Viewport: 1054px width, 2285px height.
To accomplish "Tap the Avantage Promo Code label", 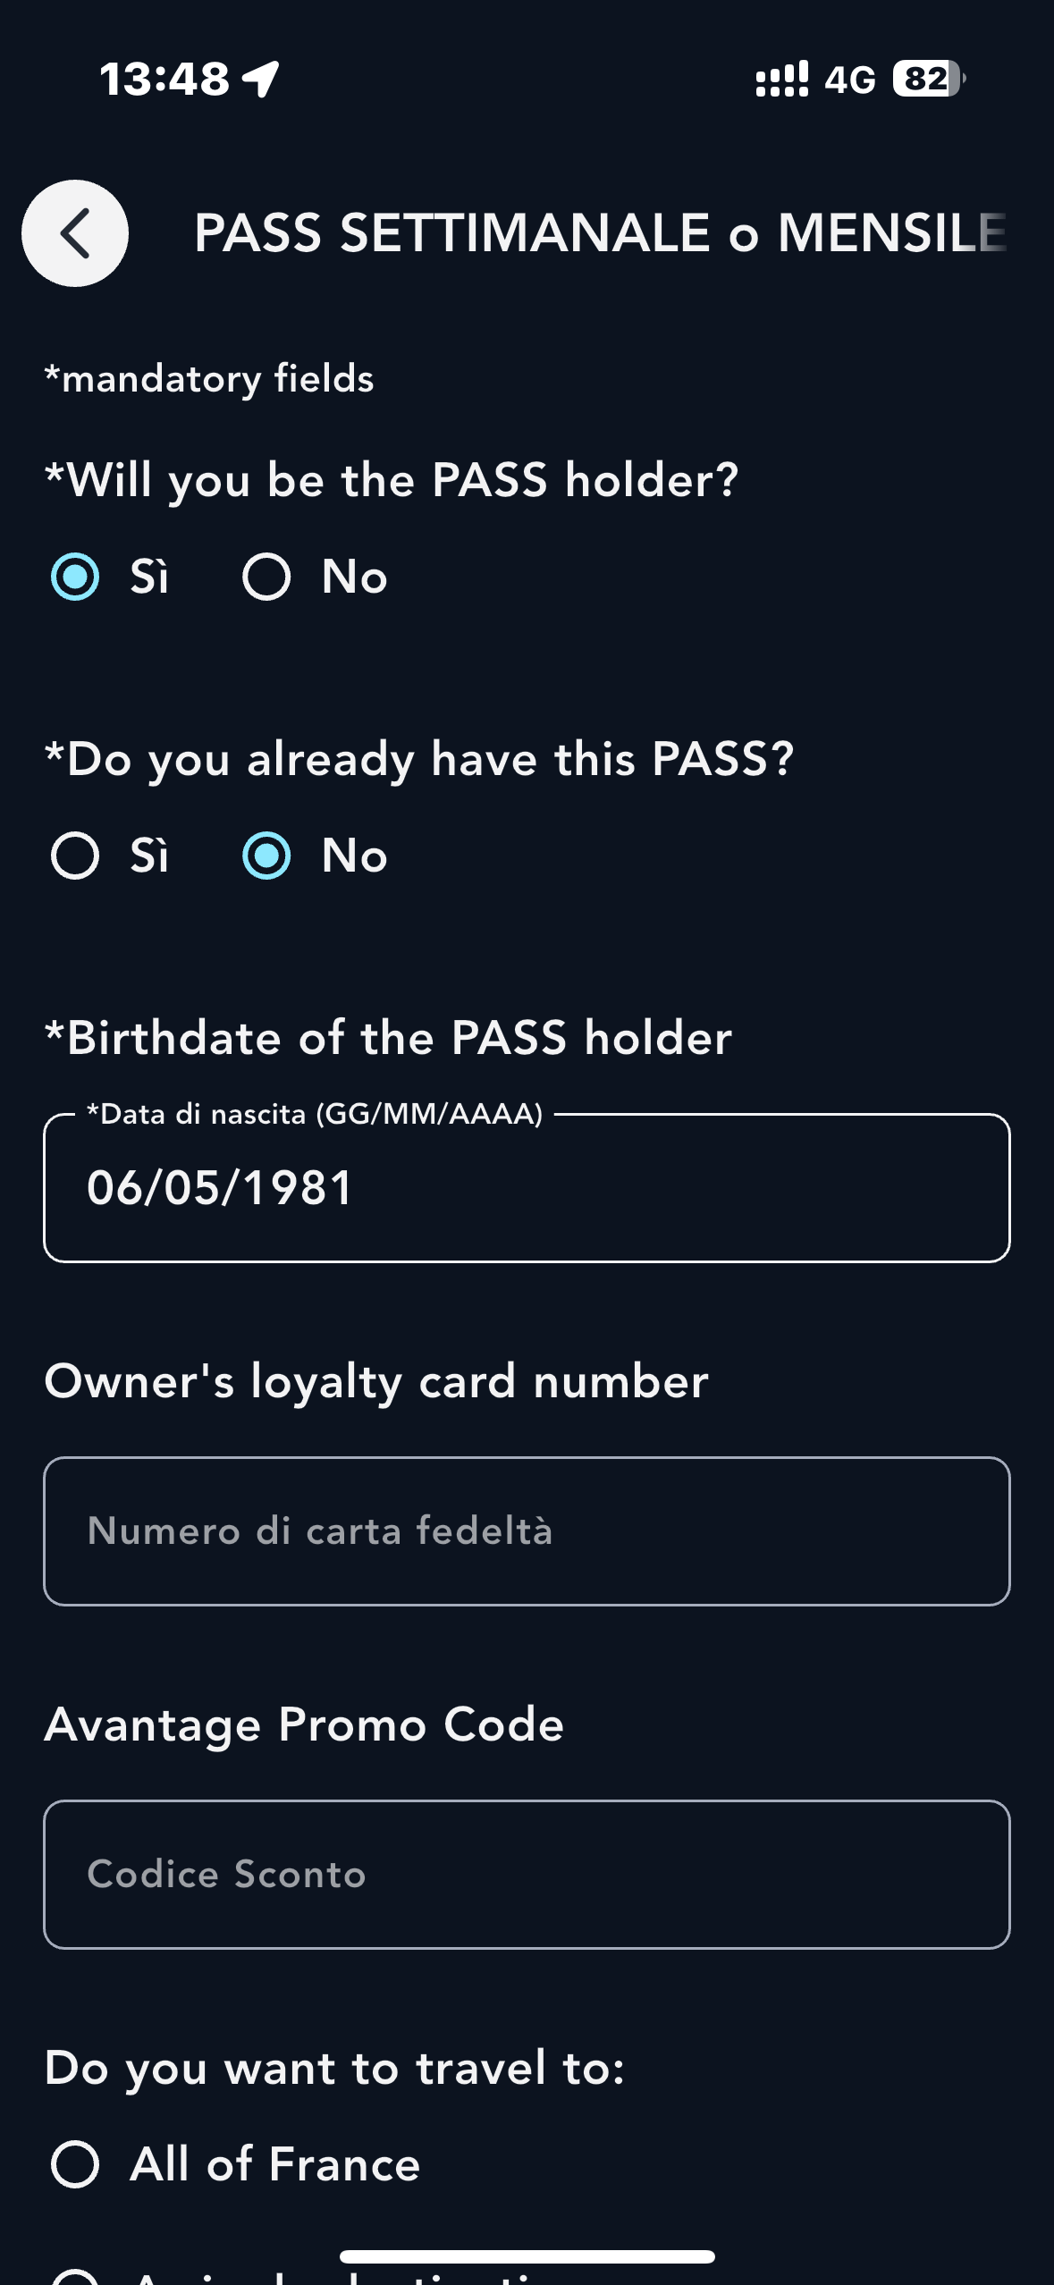I will click(x=304, y=1724).
